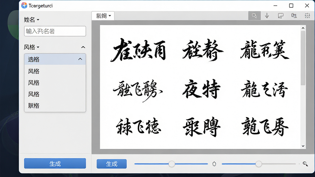Select the magnifier search tool in toolbar
This screenshot has height=177, width=315.
click(x=254, y=16)
